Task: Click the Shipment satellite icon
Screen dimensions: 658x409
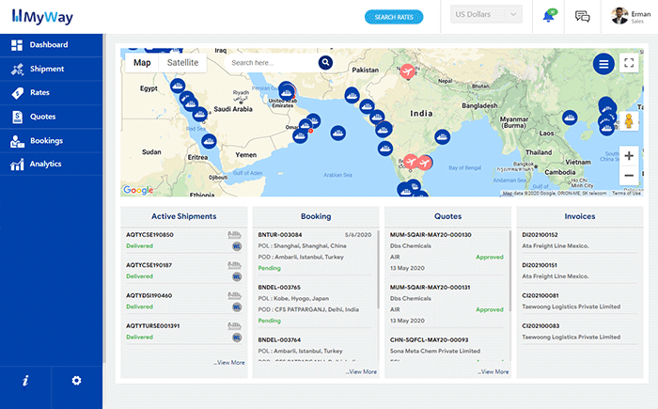Action: 17,70
